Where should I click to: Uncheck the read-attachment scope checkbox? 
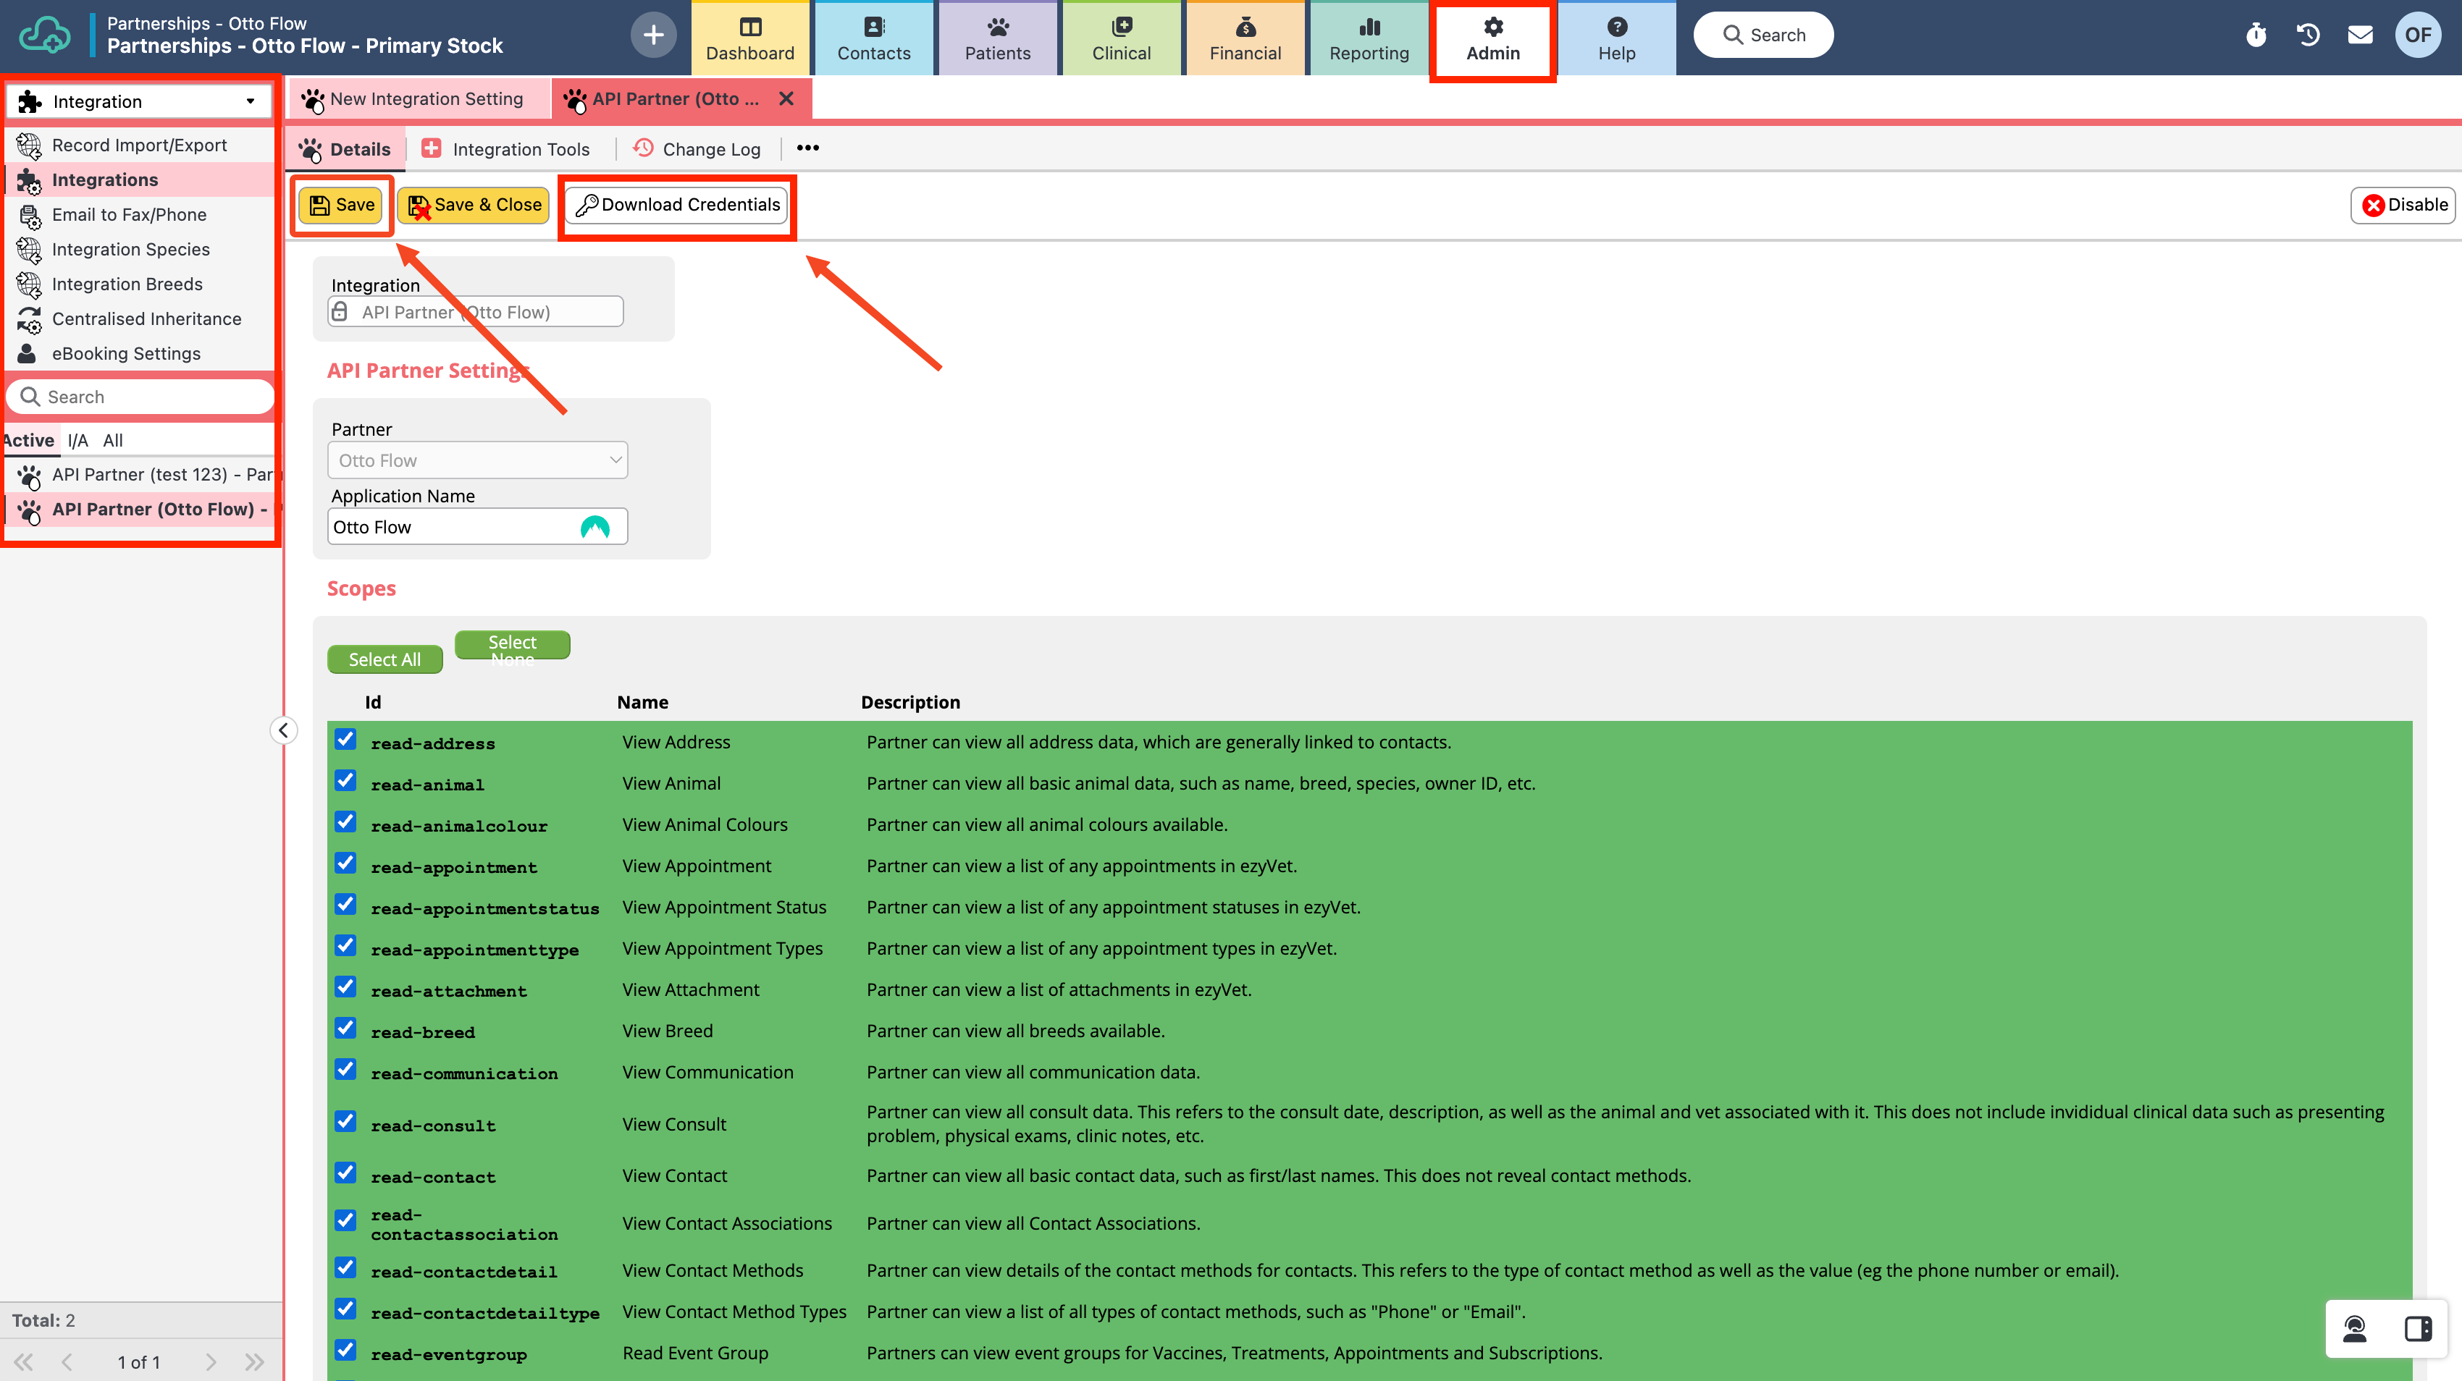click(x=345, y=987)
